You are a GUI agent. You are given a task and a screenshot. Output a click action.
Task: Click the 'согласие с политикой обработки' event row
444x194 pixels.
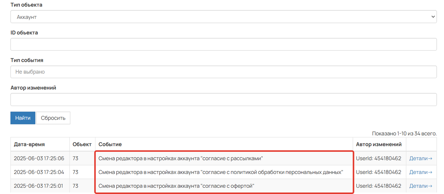(224, 172)
